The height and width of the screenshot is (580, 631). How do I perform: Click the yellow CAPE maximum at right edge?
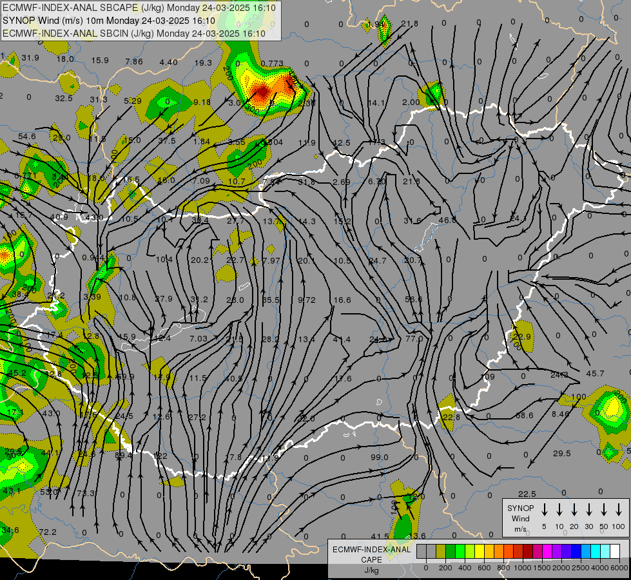[x=614, y=408]
